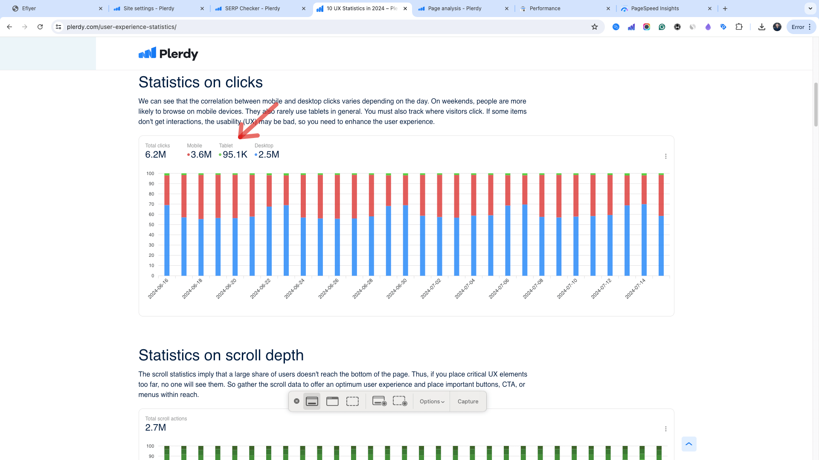Screen dimensions: 819x460
Task: Toggle Mobile series in clicks chart legend
Action: (x=199, y=151)
